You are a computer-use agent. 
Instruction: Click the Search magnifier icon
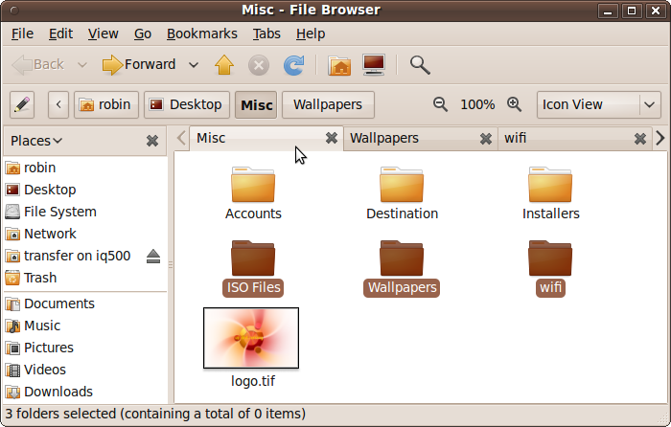pos(420,65)
